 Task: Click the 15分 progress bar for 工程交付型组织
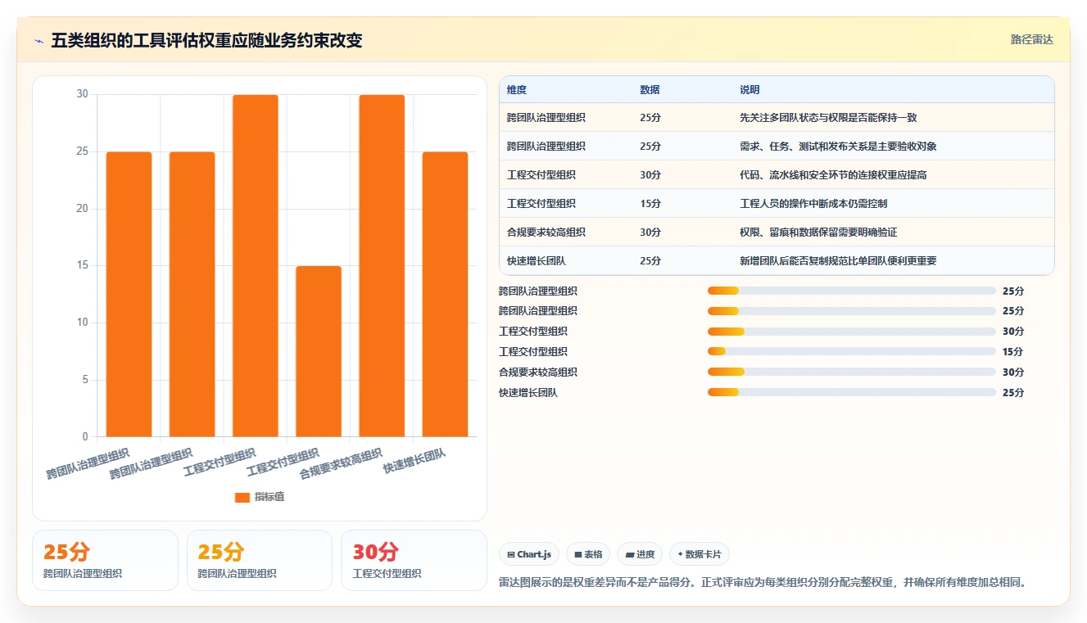(852, 351)
